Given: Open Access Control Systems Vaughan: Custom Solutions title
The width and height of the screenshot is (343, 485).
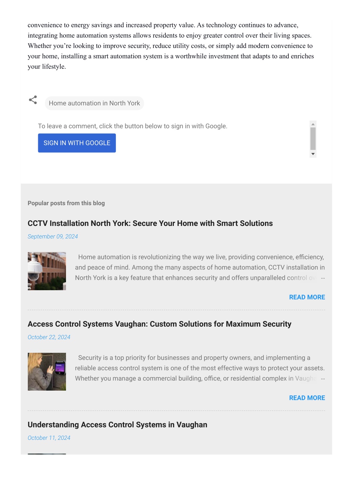Looking at the screenshot, I should click(160, 324).
